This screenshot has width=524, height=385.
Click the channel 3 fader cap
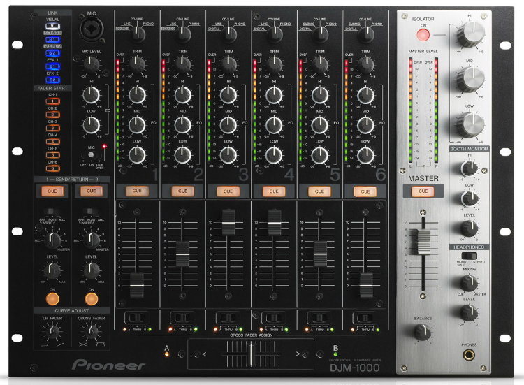[x=228, y=222]
